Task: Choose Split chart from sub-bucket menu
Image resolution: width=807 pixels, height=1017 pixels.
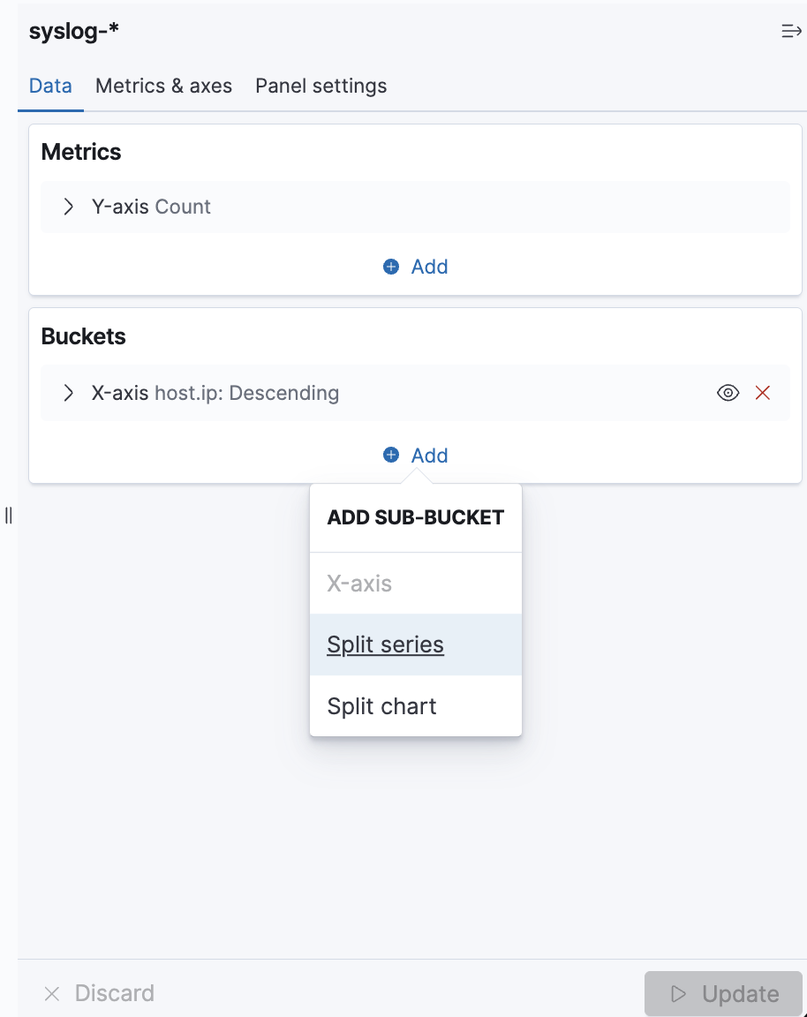Action: [x=381, y=706]
